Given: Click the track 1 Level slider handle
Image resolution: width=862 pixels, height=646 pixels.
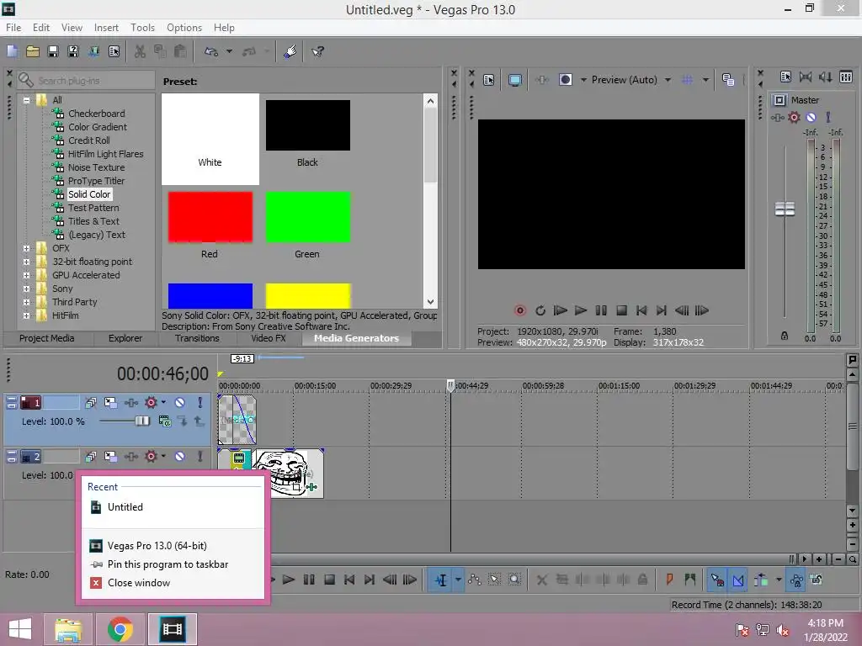Looking at the screenshot, I should pyautogui.click(x=141, y=421).
